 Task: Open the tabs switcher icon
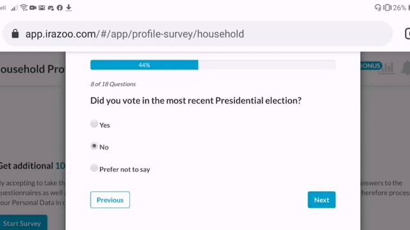pos(407,34)
